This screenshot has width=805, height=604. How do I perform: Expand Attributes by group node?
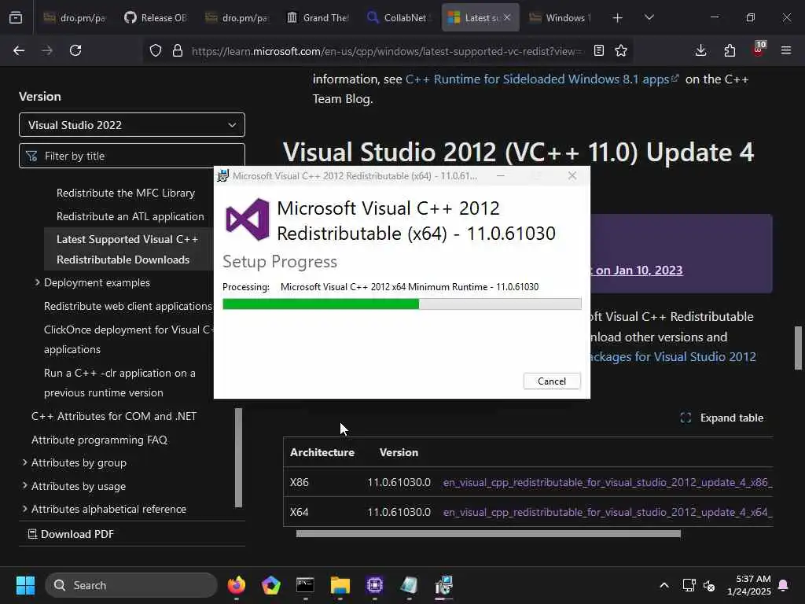click(24, 462)
